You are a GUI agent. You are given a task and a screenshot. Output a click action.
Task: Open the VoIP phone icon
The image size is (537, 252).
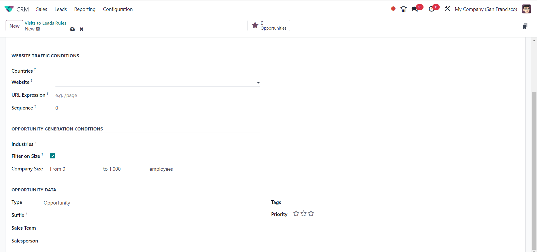pyautogui.click(x=403, y=9)
